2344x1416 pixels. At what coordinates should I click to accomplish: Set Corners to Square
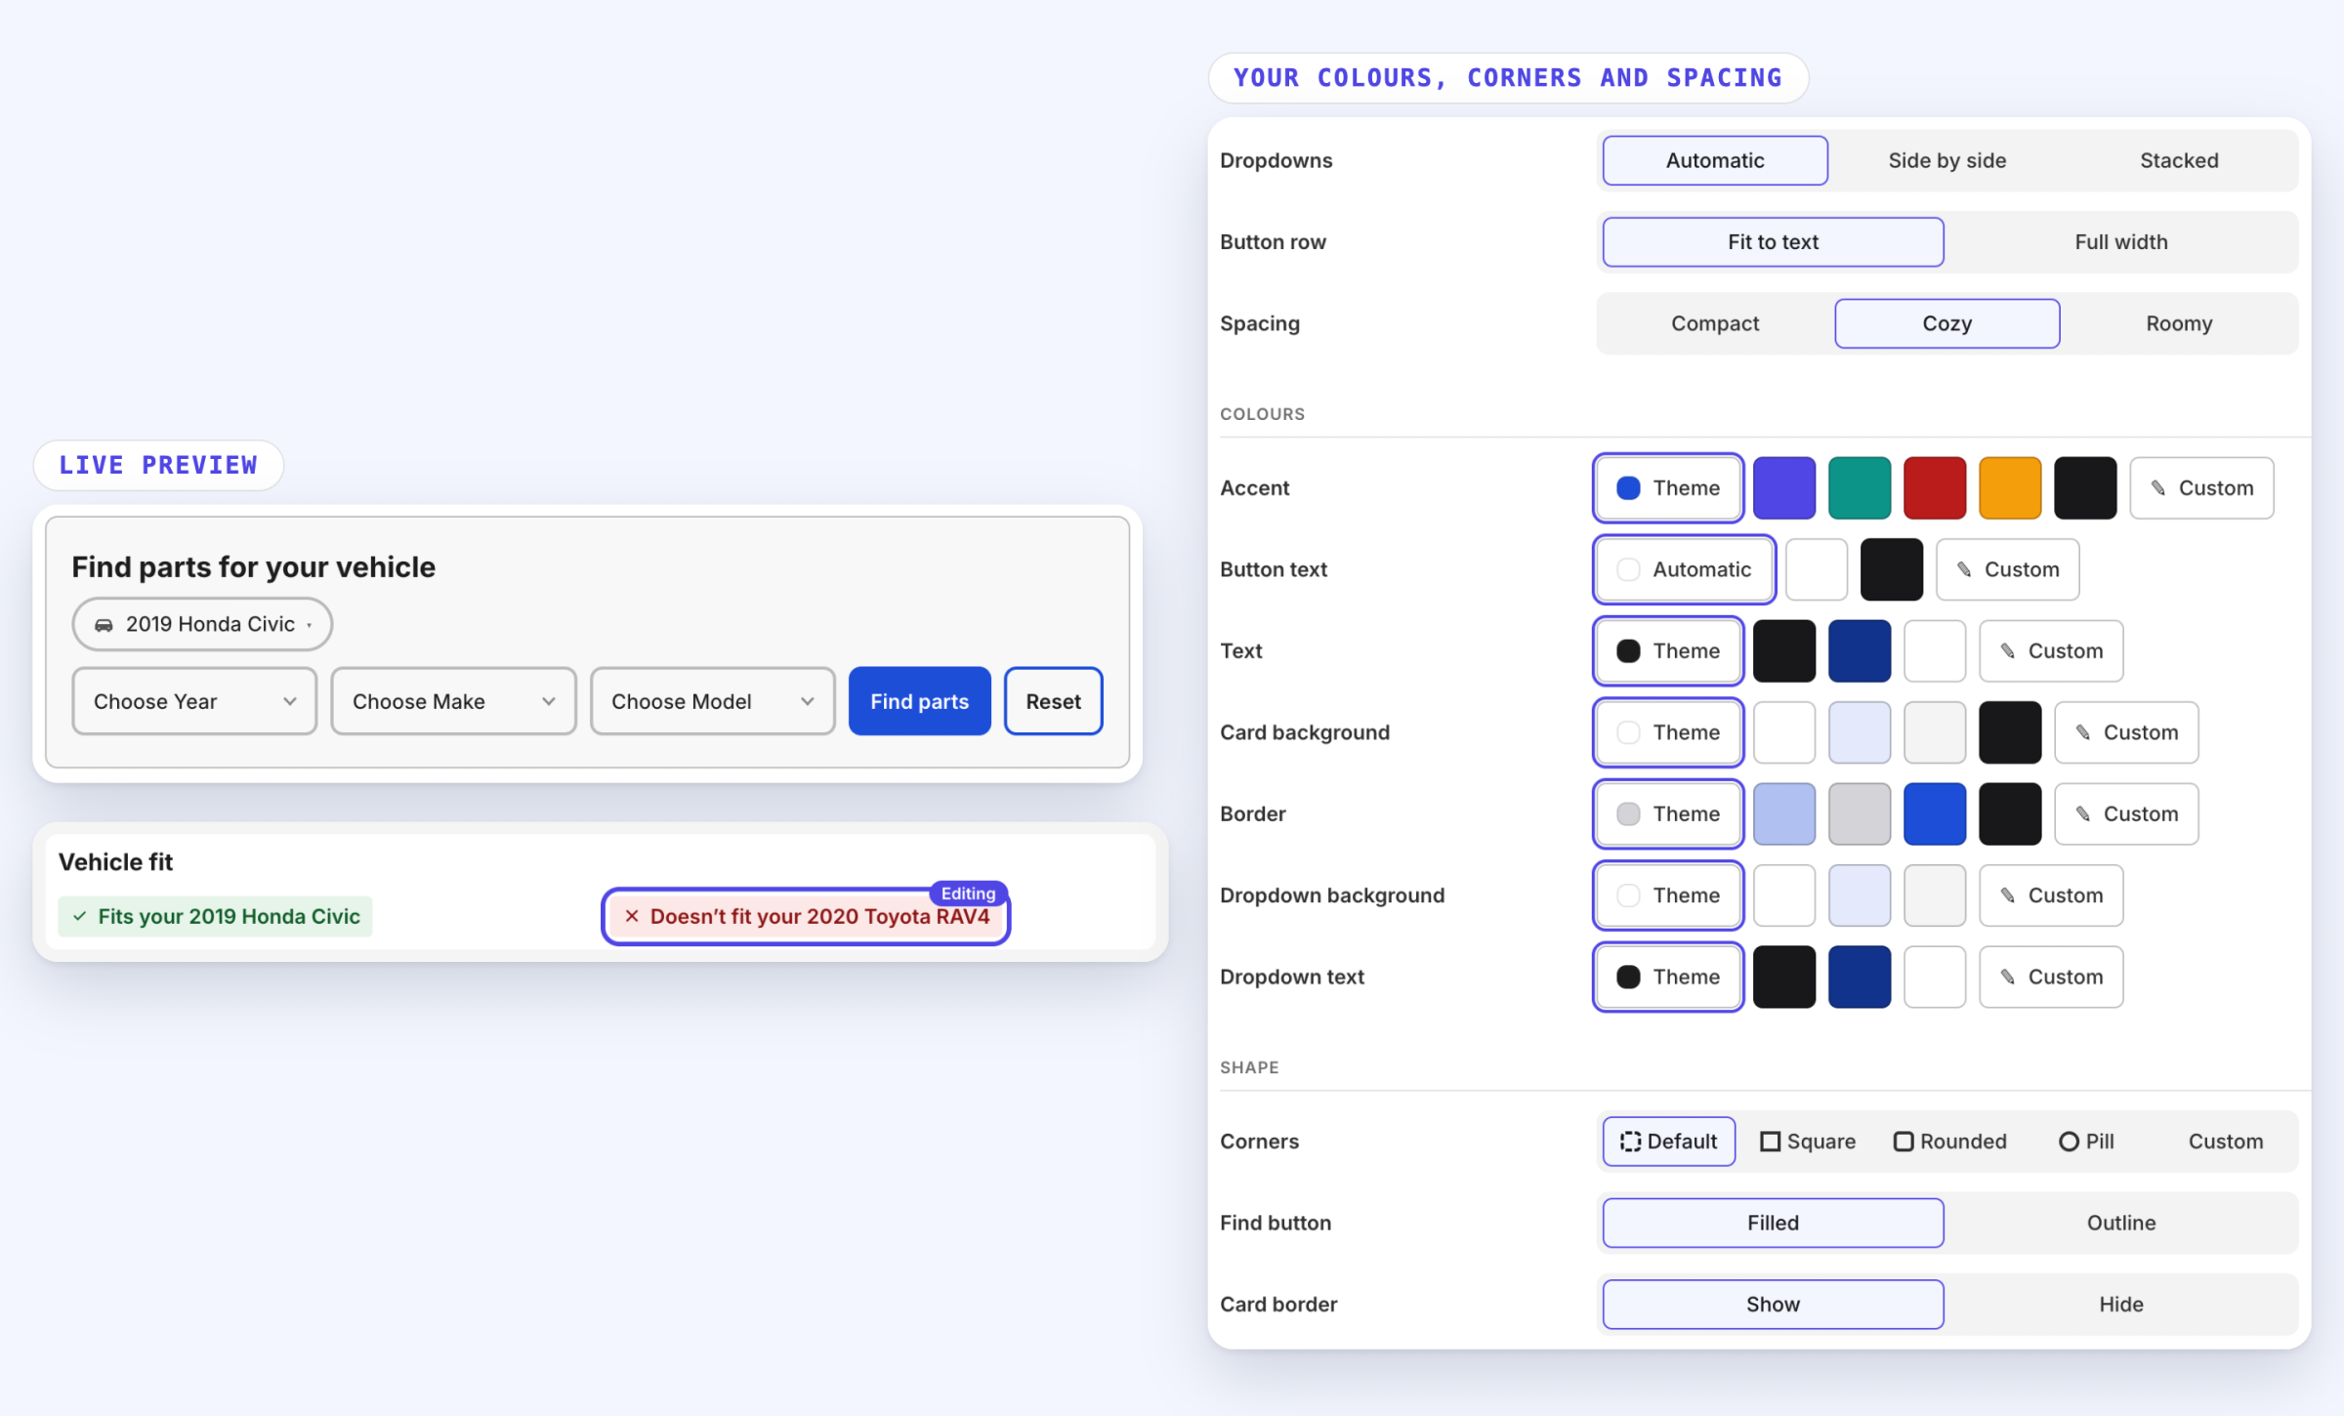[x=1808, y=1142]
